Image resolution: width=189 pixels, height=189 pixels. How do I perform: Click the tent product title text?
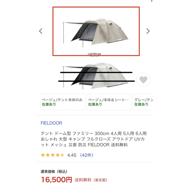point(94,139)
